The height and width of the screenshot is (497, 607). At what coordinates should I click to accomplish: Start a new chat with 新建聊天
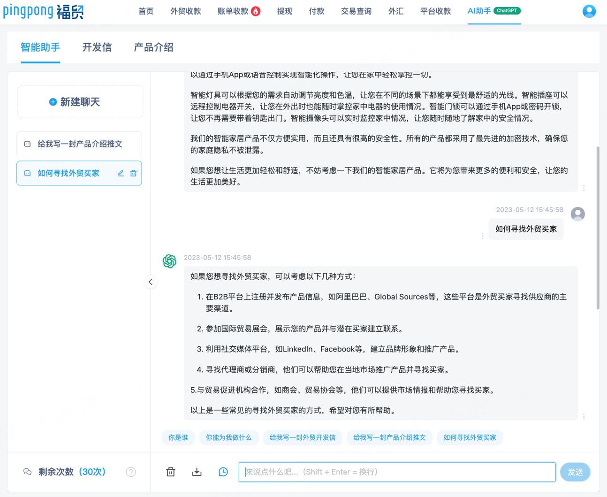80,102
